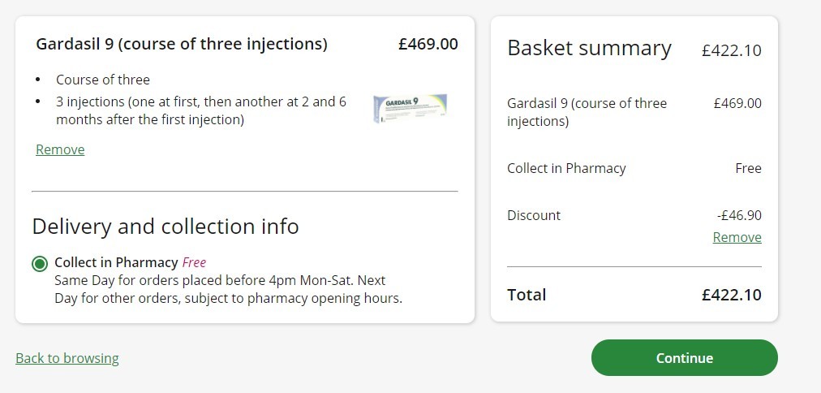This screenshot has width=821, height=393.
Task: Click the bold £469.00 item price
Action: coord(428,44)
